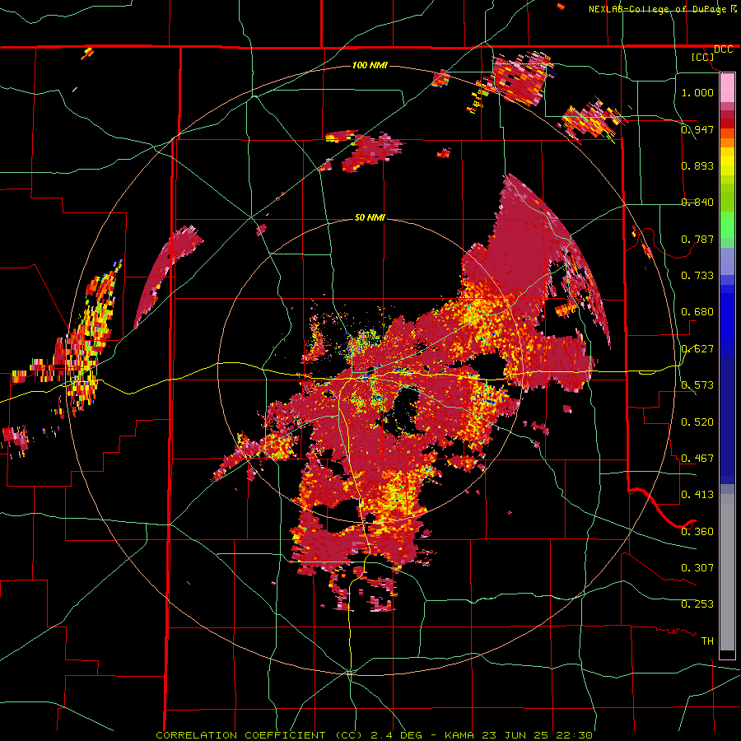
Task: Click the 'KAMA' radar station identifier
Action: pyautogui.click(x=459, y=735)
